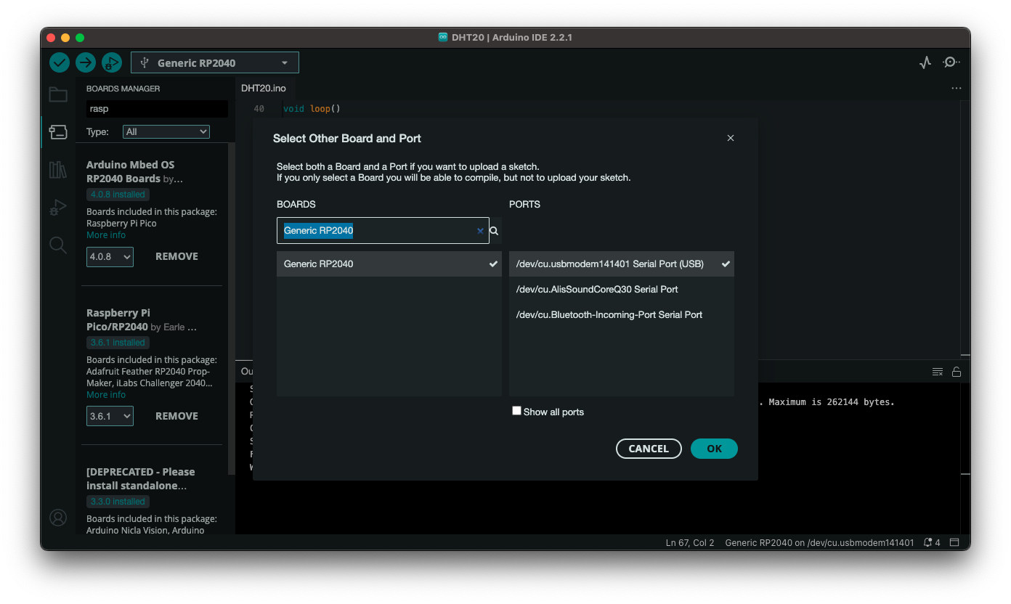Click line number 40 in editor gutter
Viewport: 1011px width, 604px height.
coord(259,109)
